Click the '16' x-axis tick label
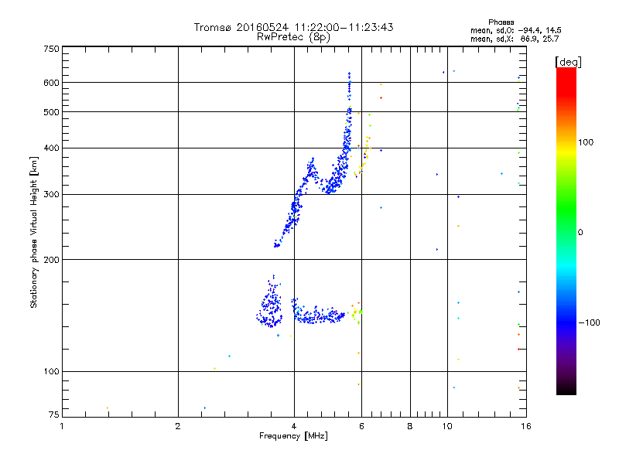 [x=526, y=426]
